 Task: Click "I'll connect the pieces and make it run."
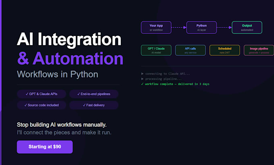64,132
